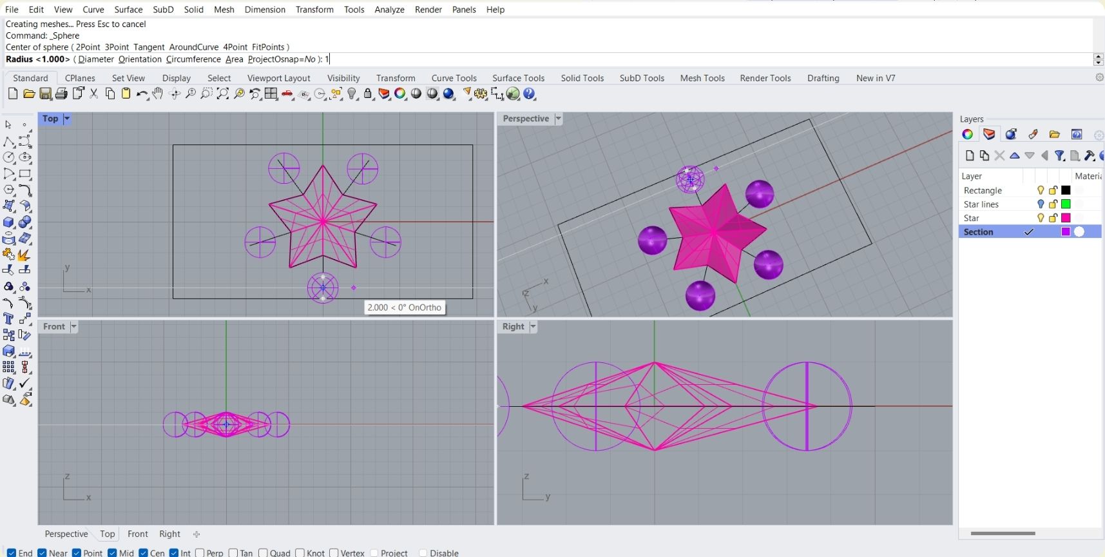Toggle the Mid osnap checkbox
This screenshot has height=557, width=1105.
[x=112, y=552]
